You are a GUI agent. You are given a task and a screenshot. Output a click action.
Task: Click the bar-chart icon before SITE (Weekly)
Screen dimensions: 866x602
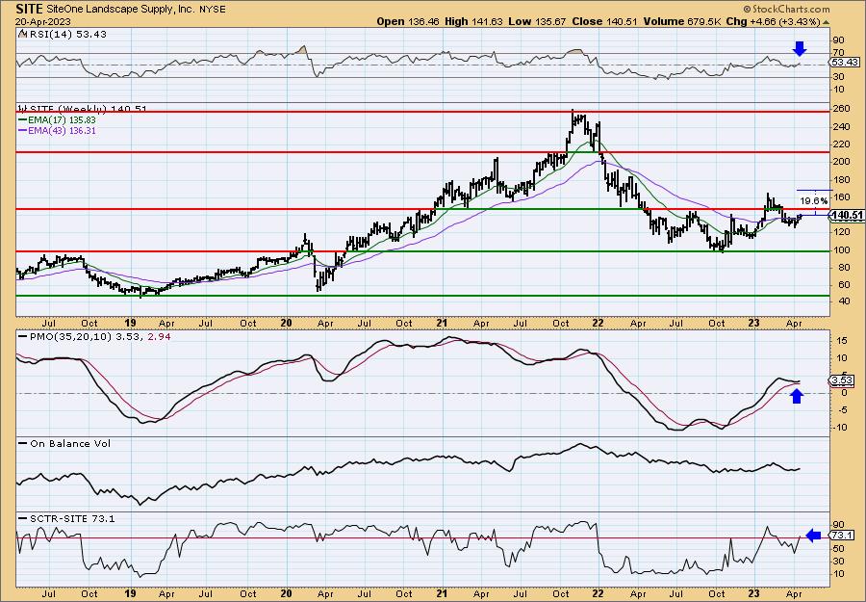click(x=22, y=109)
